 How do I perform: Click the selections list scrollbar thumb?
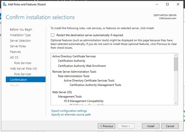click(x=176, y=64)
